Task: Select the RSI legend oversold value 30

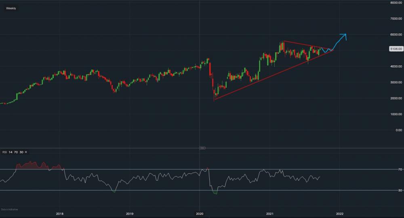Action: (22, 152)
